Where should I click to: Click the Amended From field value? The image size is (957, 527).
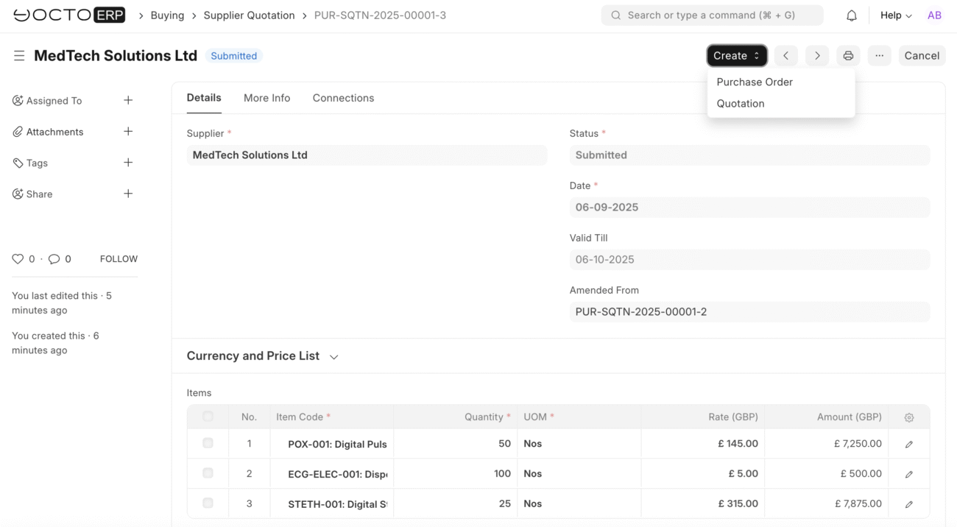pyautogui.click(x=749, y=312)
